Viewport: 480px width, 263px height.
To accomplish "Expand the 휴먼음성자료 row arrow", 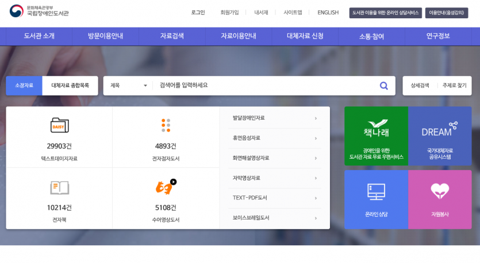I will click(x=316, y=138).
